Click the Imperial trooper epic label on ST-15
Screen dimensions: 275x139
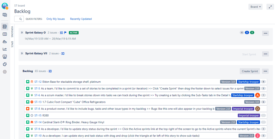248,115
